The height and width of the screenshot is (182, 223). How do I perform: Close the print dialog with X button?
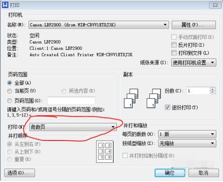(x=215, y=5)
